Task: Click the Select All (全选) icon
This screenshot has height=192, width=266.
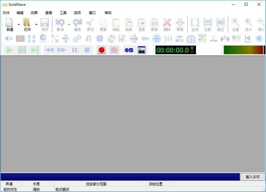Action: (195, 23)
